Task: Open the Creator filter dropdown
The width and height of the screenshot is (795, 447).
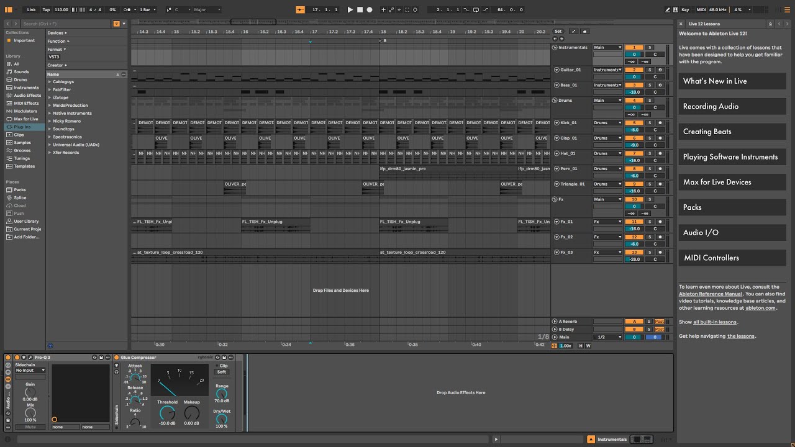Action: (58, 65)
